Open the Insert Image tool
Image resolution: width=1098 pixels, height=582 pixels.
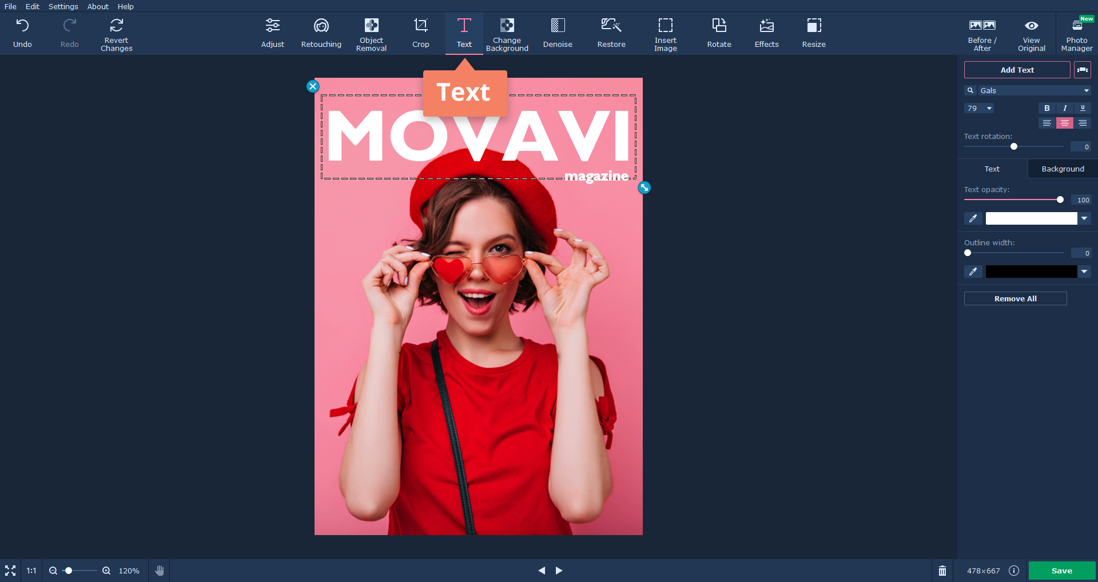coord(666,34)
